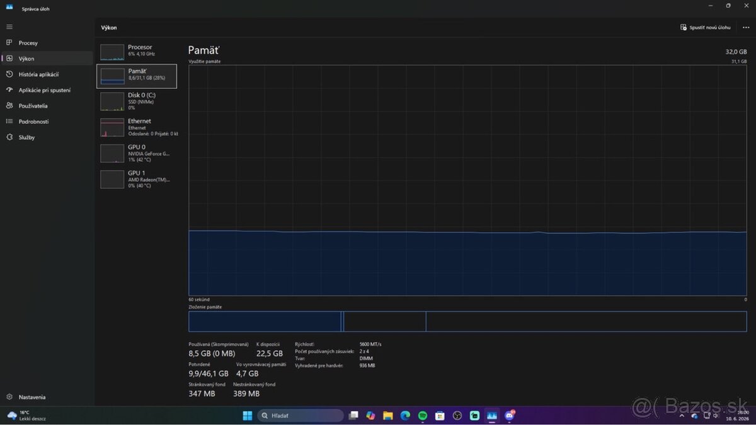This screenshot has height=425, width=756.
Task: Click the Task Manager title bar app icon
Action: click(x=9, y=7)
